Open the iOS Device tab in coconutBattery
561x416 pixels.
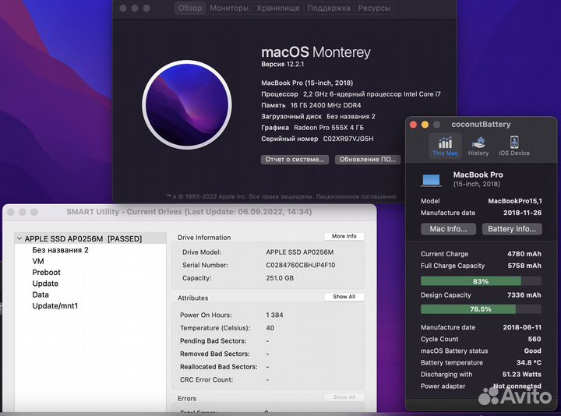point(514,146)
